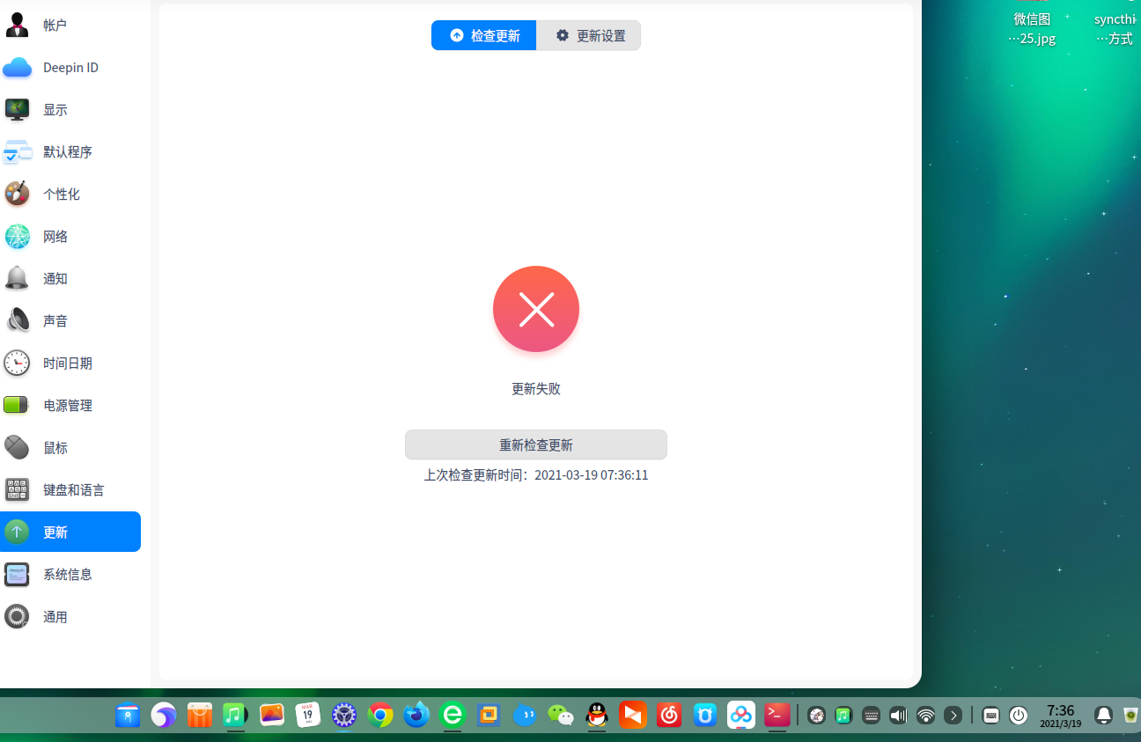The image size is (1141, 742).
Task: Open the 显示 (Display) settings
Action: [x=70, y=110]
